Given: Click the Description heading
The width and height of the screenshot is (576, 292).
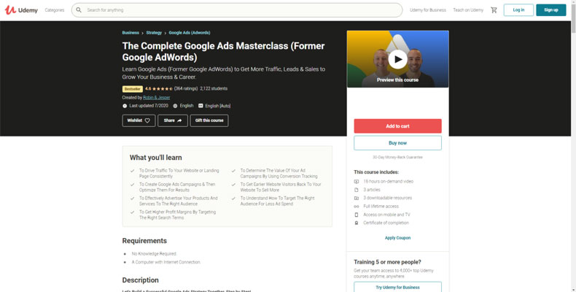Looking at the screenshot, I should (140, 280).
